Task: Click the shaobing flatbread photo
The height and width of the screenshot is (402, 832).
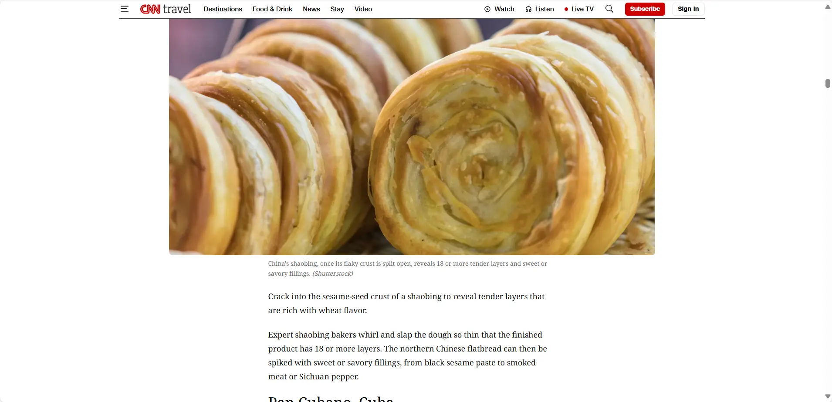Action: point(412,137)
